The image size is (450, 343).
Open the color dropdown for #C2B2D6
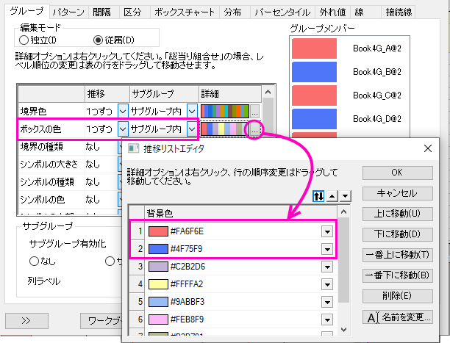(327, 267)
